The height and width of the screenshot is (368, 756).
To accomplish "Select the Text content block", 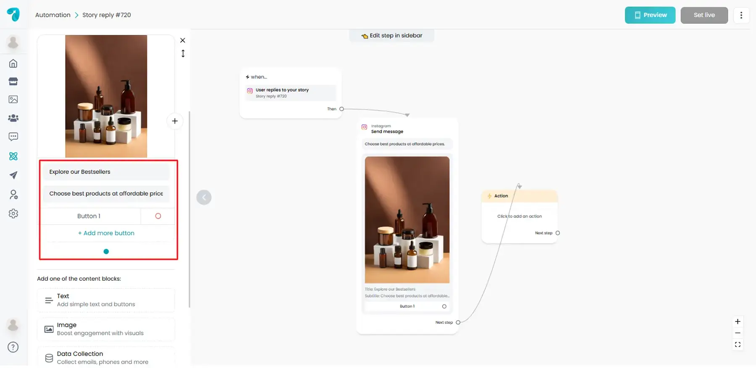I will coord(106,300).
